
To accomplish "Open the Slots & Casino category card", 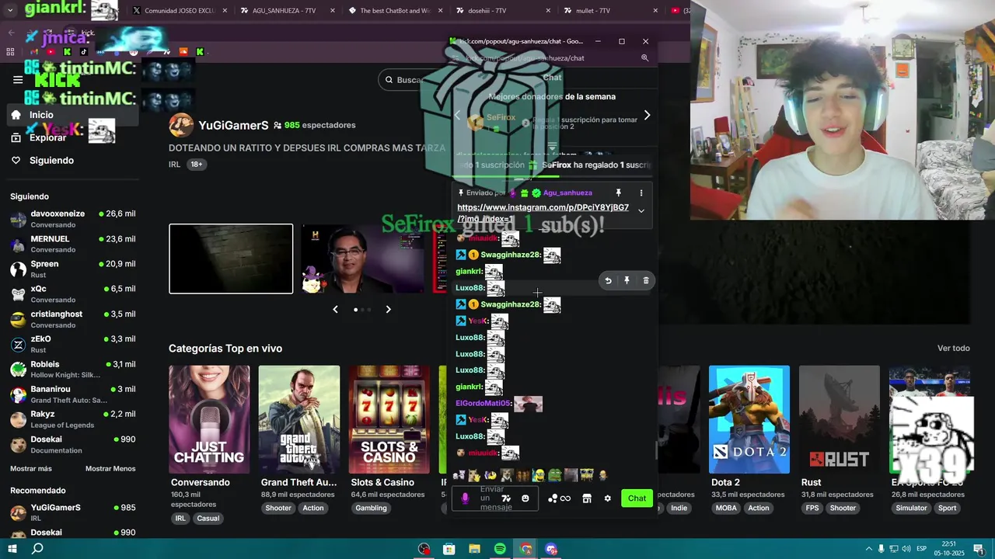I will pyautogui.click(x=389, y=419).
